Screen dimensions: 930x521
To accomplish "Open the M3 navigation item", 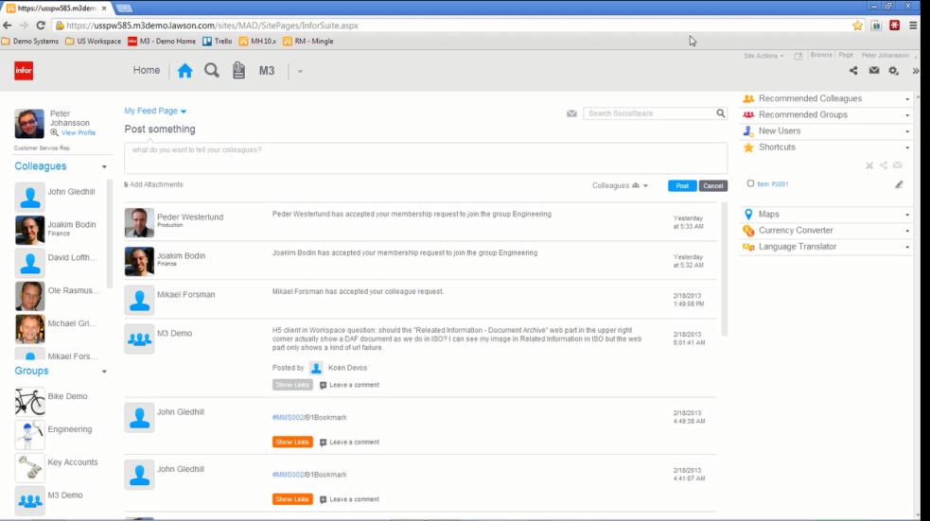I will tap(267, 71).
